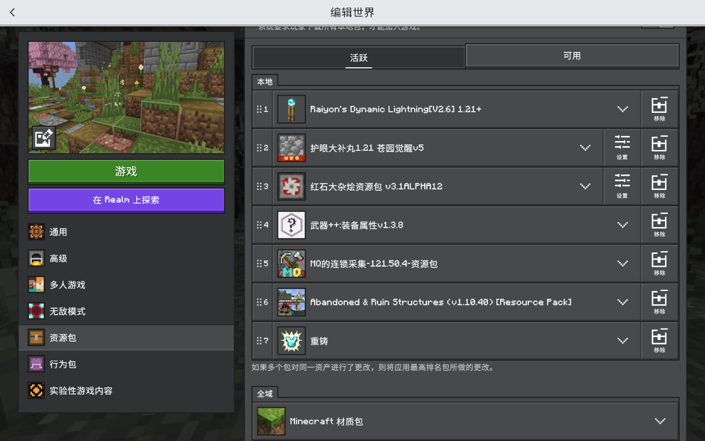Click 在 Realm 上探索 button
This screenshot has height=441, width=705.
tap(126, 200)
